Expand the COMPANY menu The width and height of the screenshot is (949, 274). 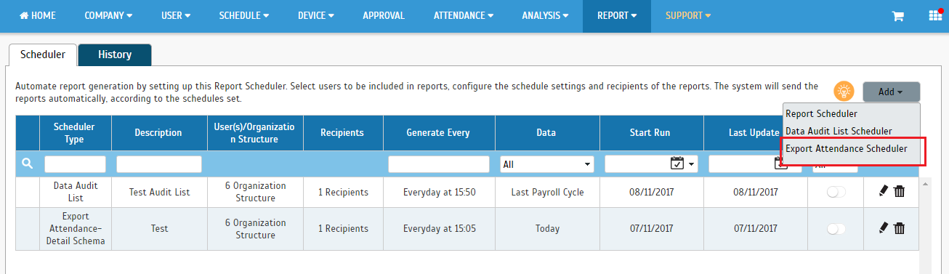point(108,15)
